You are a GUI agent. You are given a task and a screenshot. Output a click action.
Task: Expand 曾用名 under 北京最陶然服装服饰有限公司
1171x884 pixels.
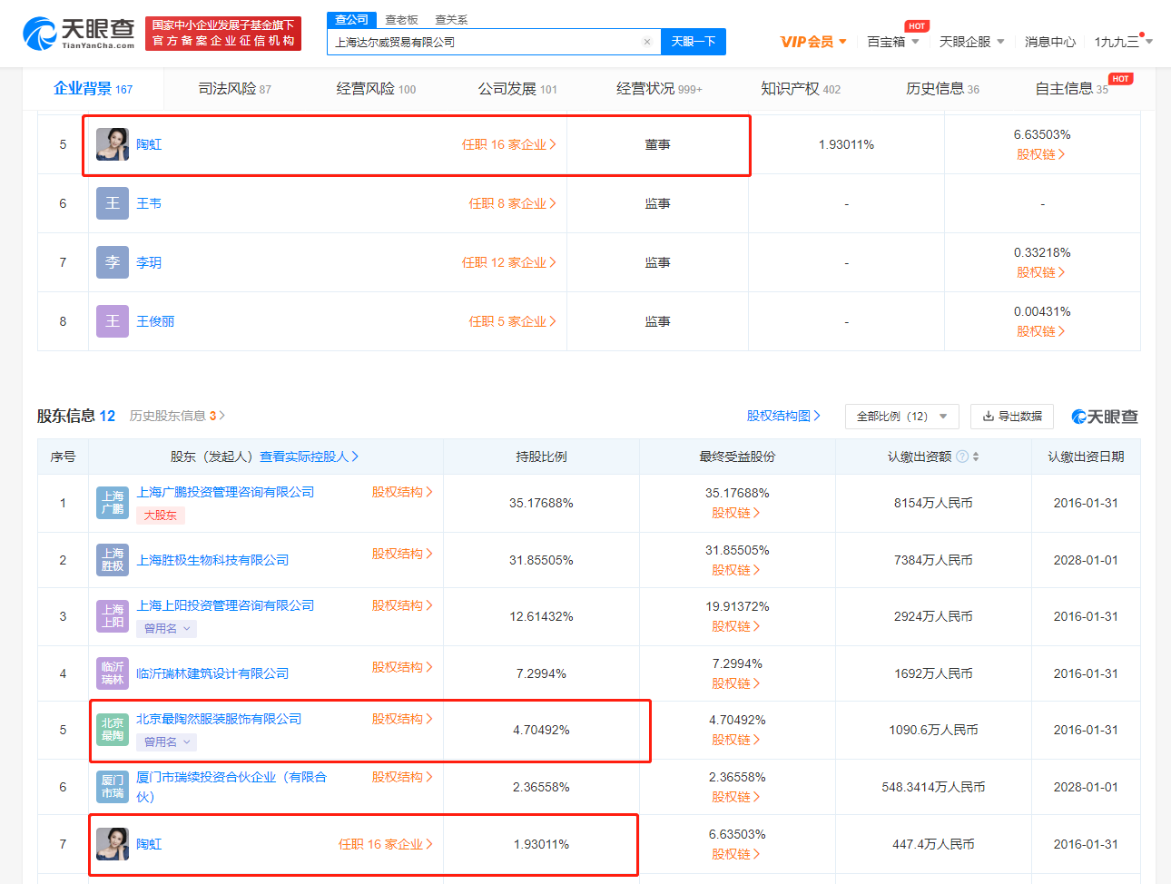pos(169,742)
